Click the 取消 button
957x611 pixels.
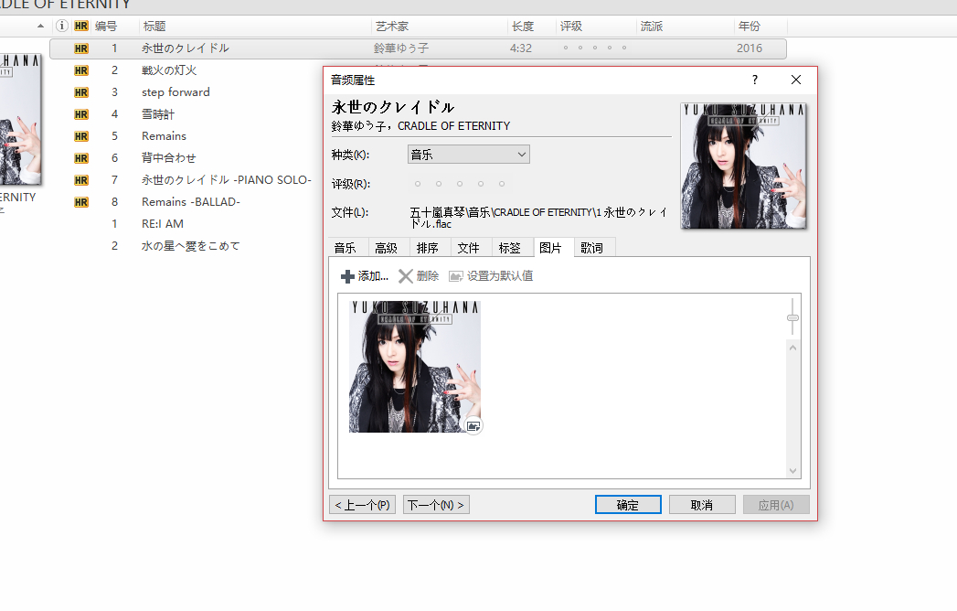point(702,505)
